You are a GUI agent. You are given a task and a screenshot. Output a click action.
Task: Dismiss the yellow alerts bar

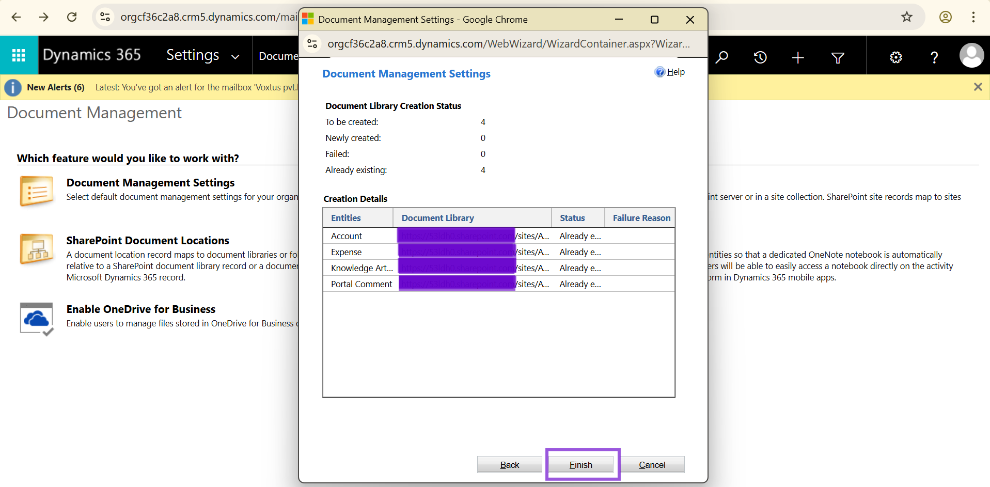978,87
